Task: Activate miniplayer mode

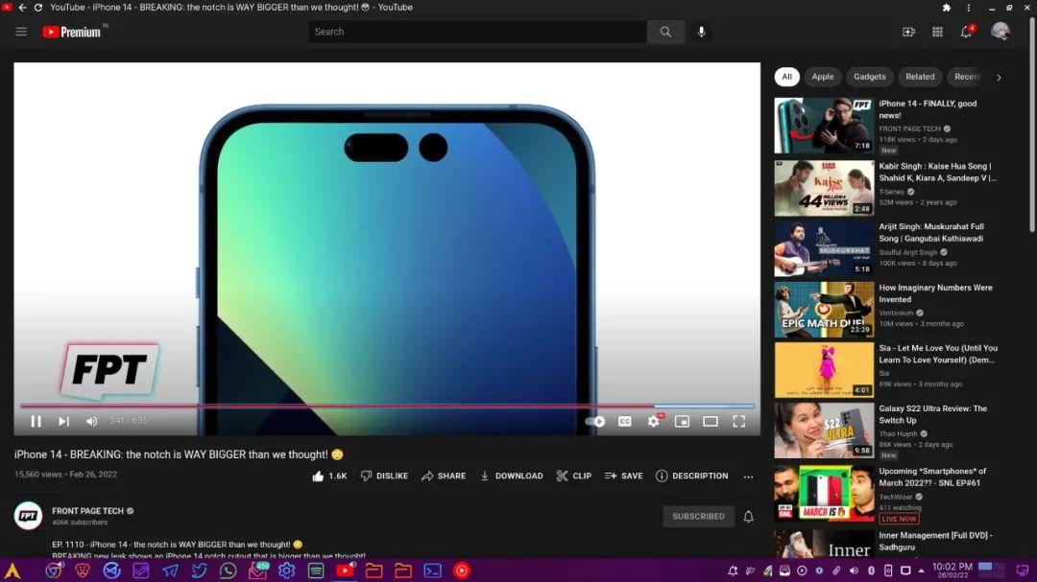Action: click(x=683, y=421)
